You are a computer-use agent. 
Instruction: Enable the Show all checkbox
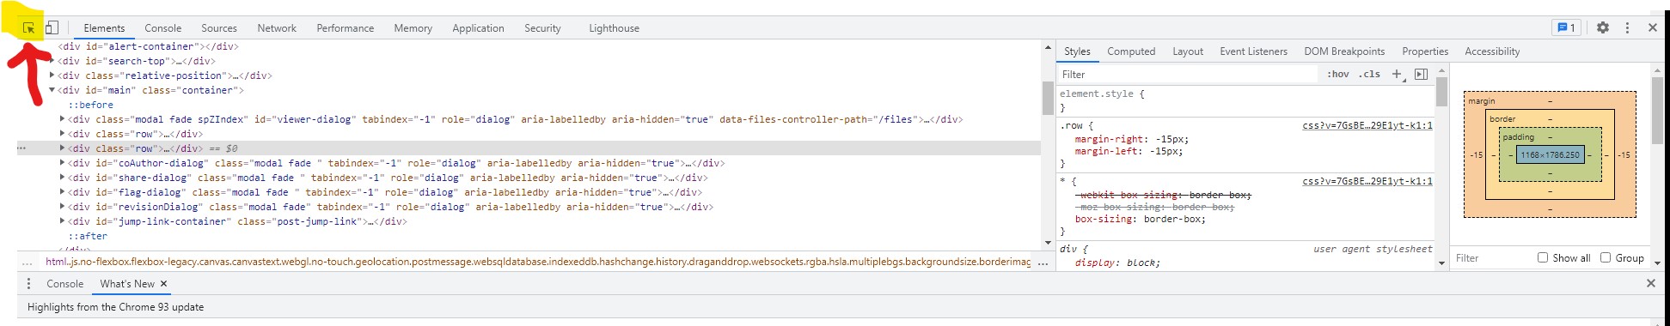pyautogui.click(x=1543, y=257)
